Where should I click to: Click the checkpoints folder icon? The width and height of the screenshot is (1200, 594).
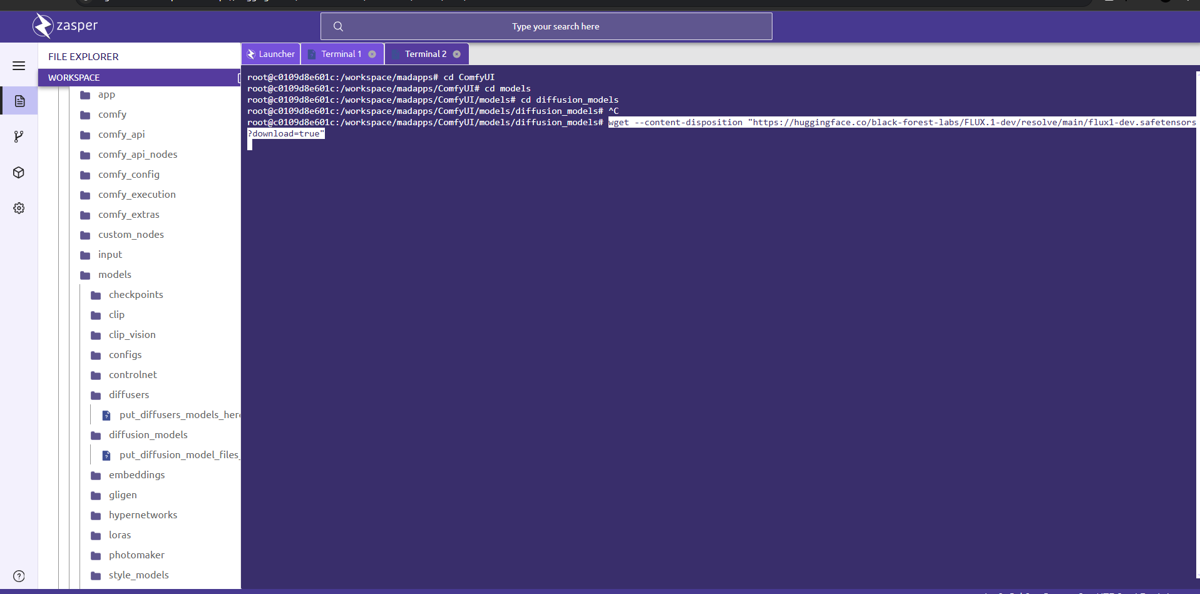pyautogui.click(x=96, y=295)
